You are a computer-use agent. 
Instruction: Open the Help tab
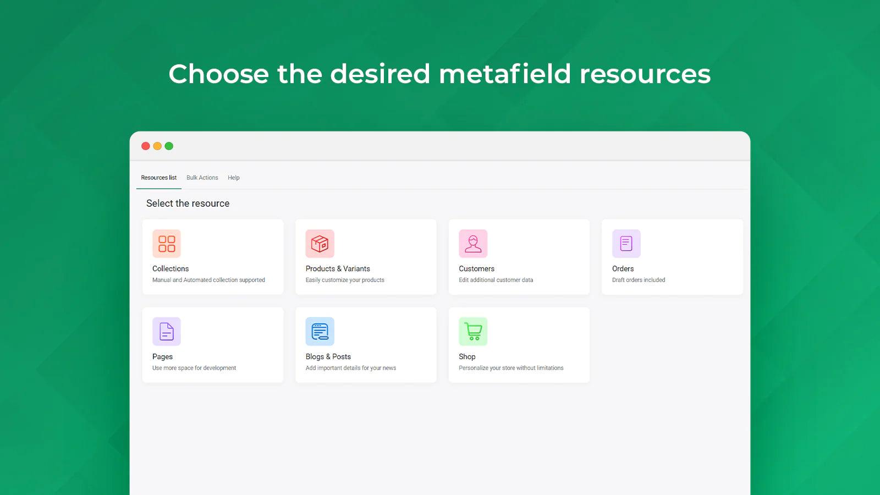(x=234, y=177)
